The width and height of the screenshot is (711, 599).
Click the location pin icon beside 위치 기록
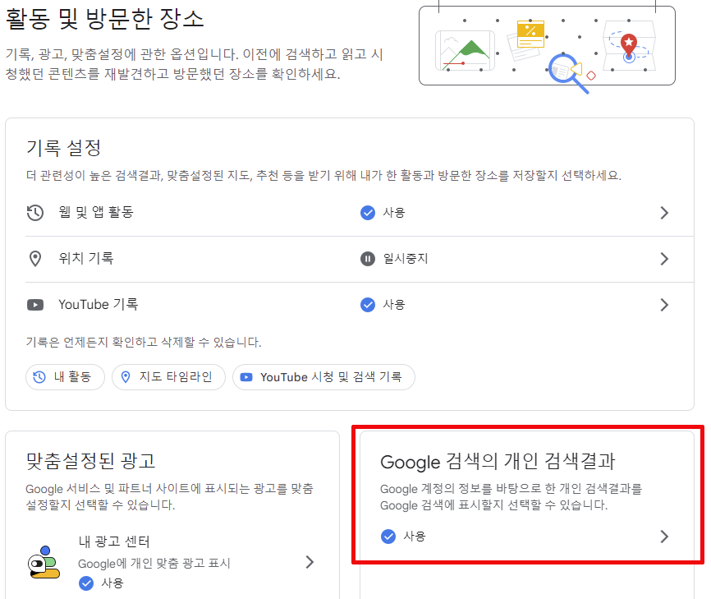click(35, 259)
